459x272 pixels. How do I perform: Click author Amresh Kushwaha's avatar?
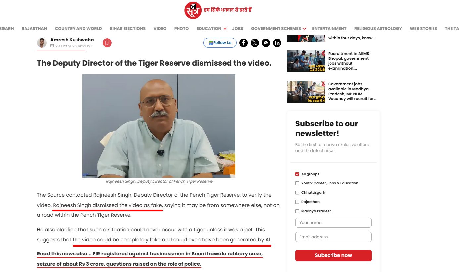[x=42, y=43]
